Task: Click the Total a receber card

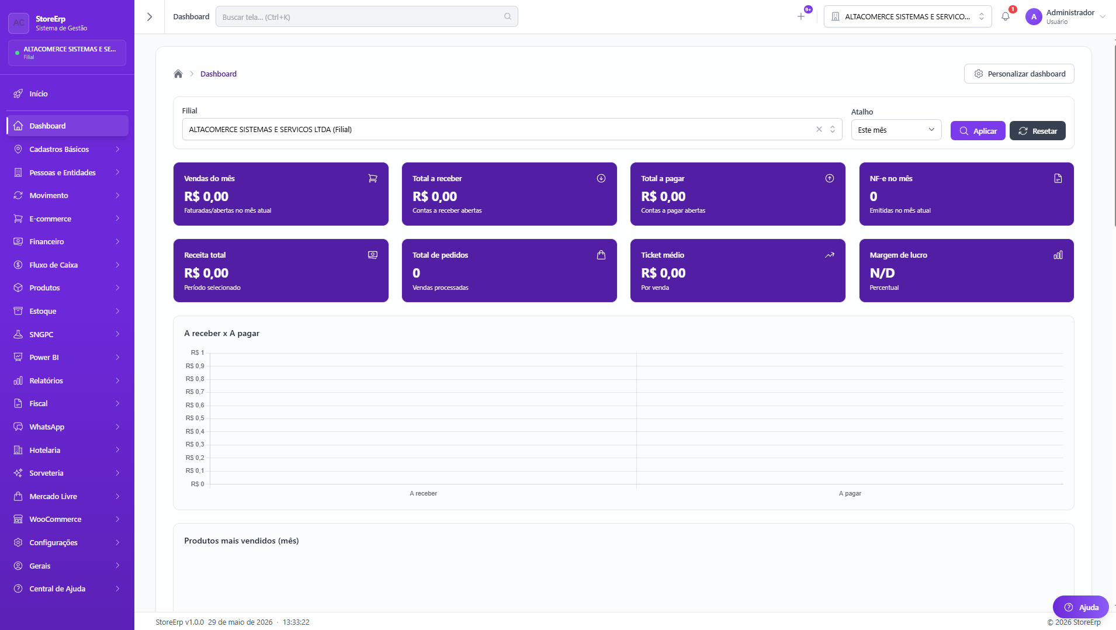Action: [x=510, y=194]
